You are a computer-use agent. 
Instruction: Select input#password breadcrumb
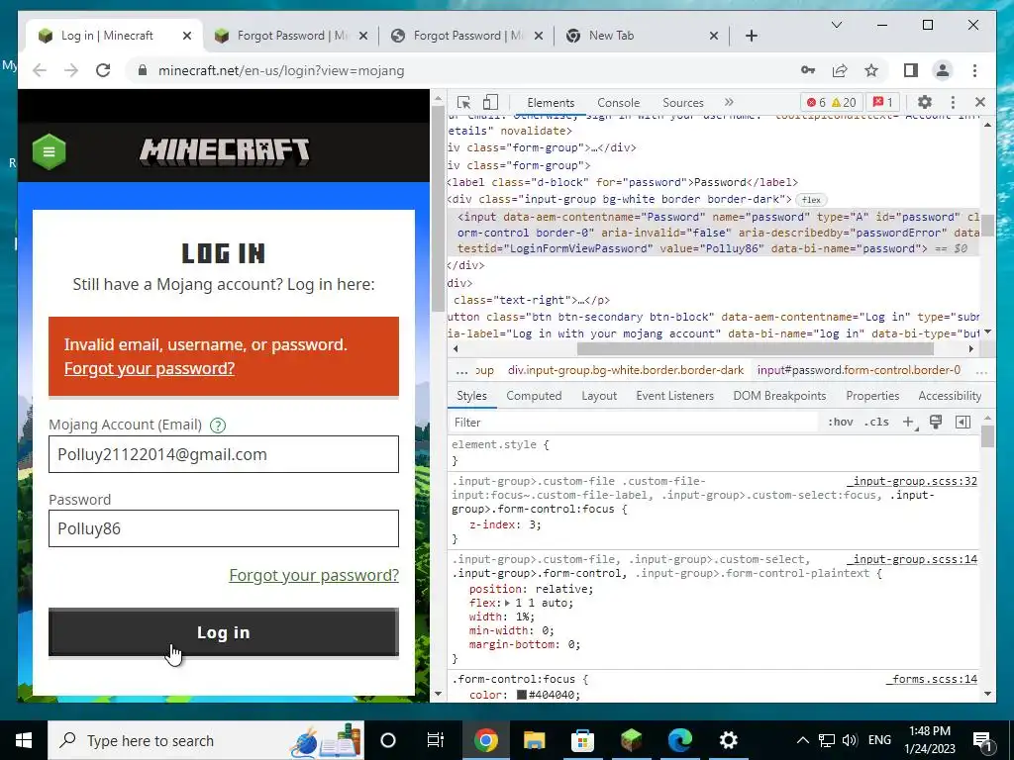click(x=859, y=370)
